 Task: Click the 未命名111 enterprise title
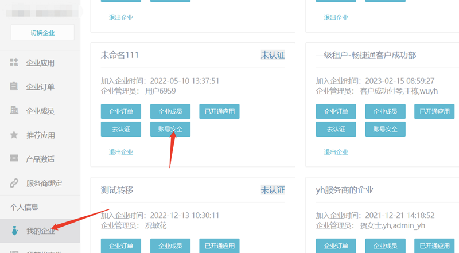[x=120, y=55]
